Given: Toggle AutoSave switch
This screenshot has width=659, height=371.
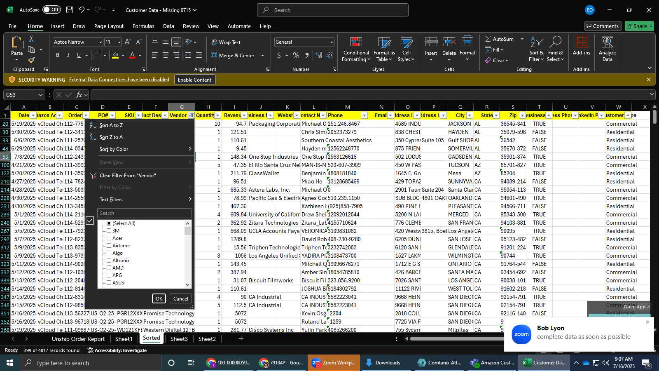Looking at the screenshot, I should [x=51, y=9].
